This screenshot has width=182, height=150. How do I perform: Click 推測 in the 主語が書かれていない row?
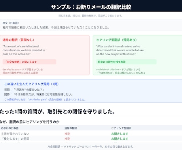[x=67, y=134]
